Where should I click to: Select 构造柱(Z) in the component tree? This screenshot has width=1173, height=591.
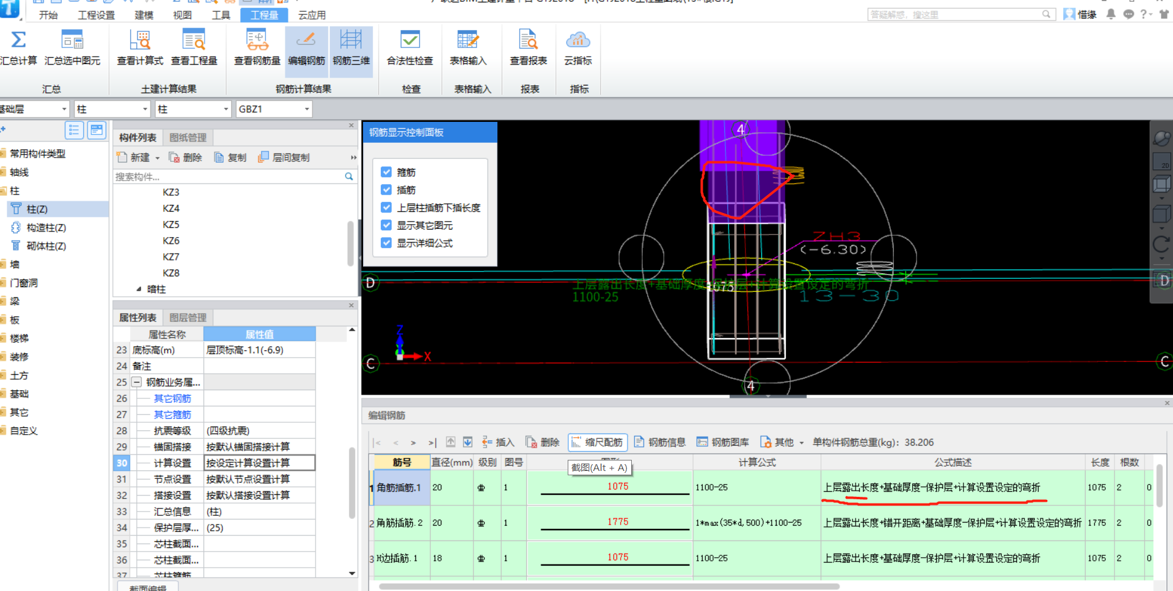[x=46, y=228]
